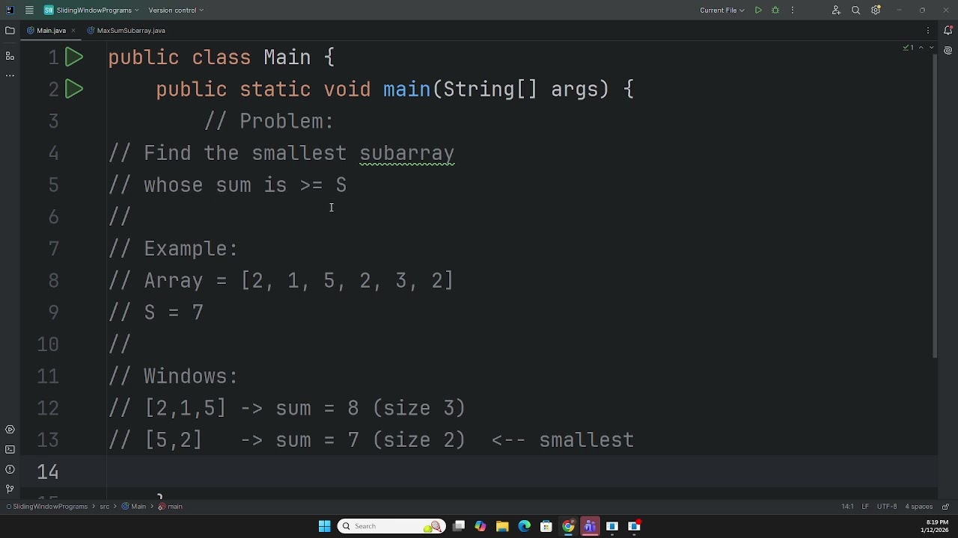Open IDE settings gear icon
Image resolution: width=958 pixels, height=538 pixels.
(876, 10)
